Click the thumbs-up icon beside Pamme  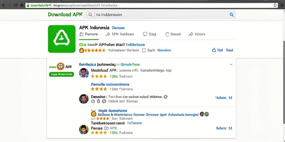pos(82,34)
